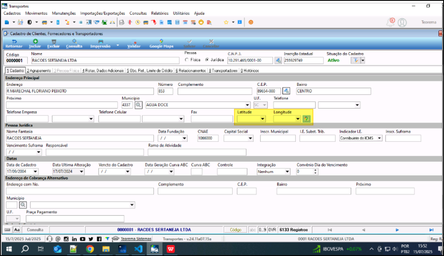444x256 pixels.
Task: Open Google Chrome from the taskbar
Action: 90,249
